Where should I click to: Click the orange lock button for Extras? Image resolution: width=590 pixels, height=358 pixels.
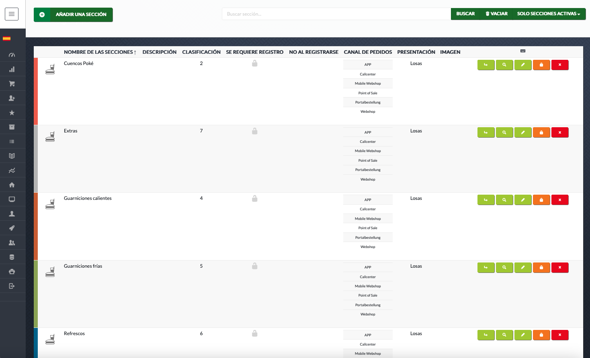[x=541, y=132]
